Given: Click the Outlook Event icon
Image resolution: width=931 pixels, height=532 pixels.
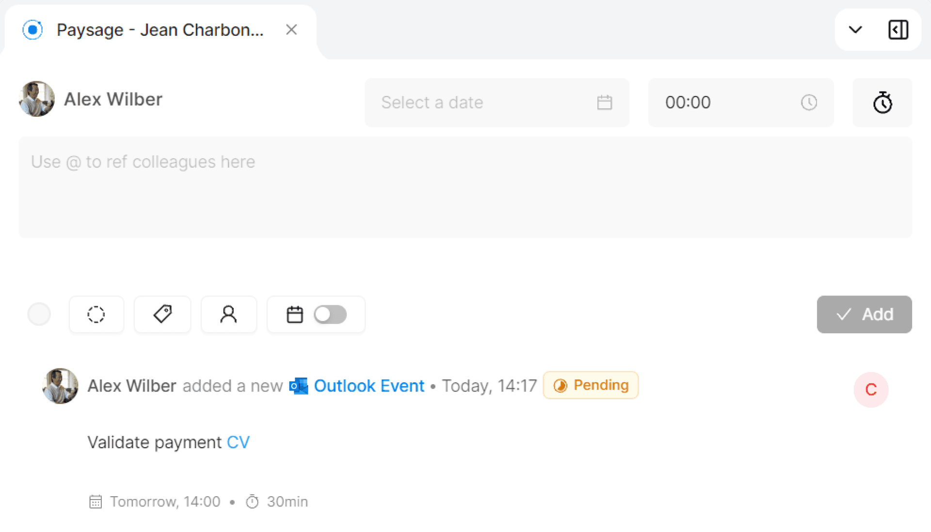Looking at the screenshot, I should 298,386.
